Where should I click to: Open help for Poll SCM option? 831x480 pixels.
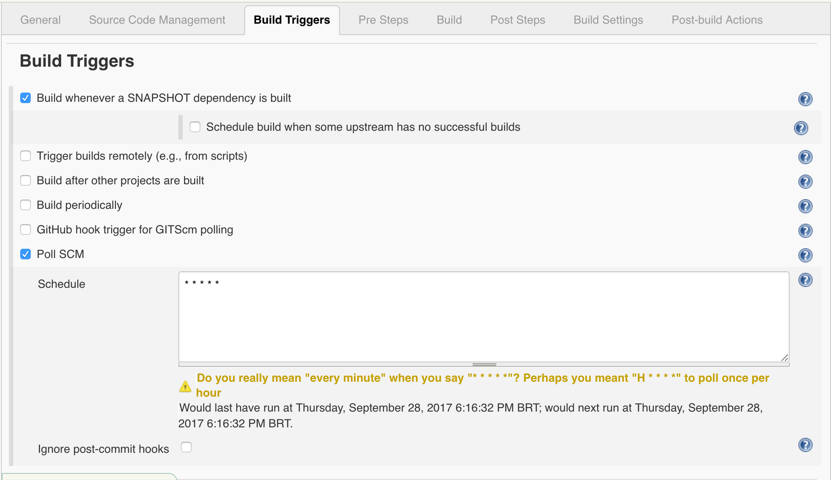805,255
